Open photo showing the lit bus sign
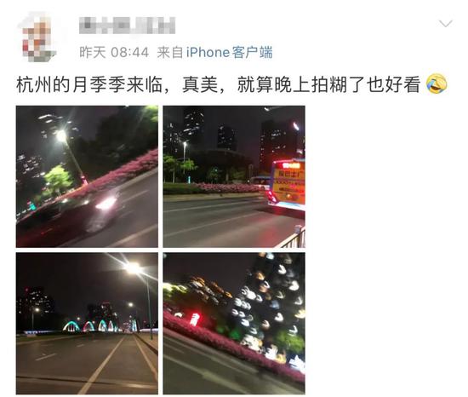 [x=234, y=176]
